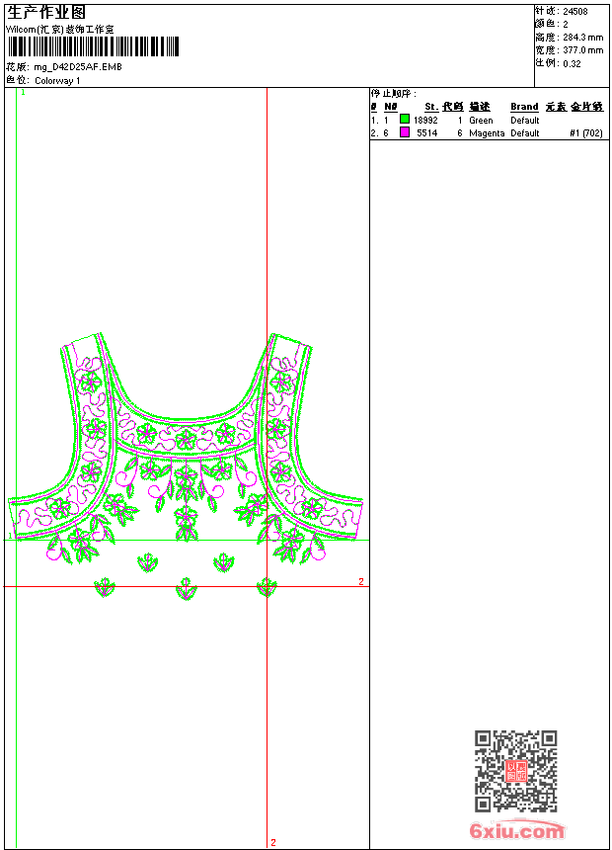Screen dimensions: 612x850
Task: Click the red seal logo inside QR code
Action: (x=515, y=772)
